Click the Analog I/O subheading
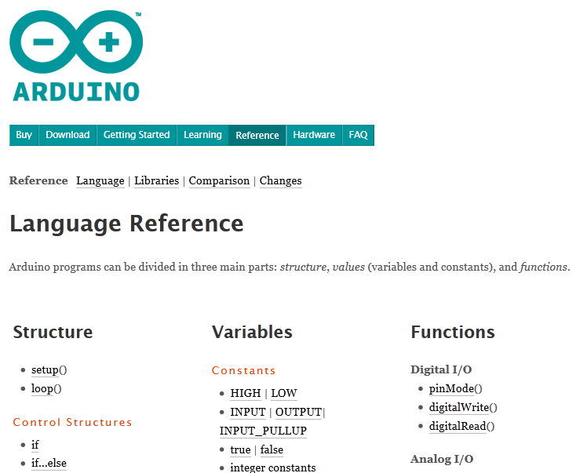This screenshot has width=576, height=473. (442, 459)
